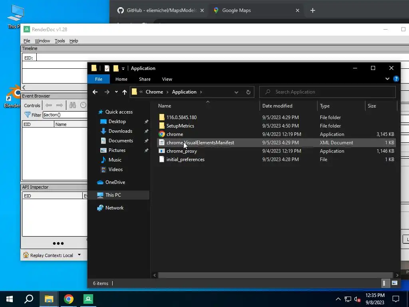Open RenderDoc File menu
The width and height of the screenshot is (409, 307).
pyautogui.click(x=27, y=41)
